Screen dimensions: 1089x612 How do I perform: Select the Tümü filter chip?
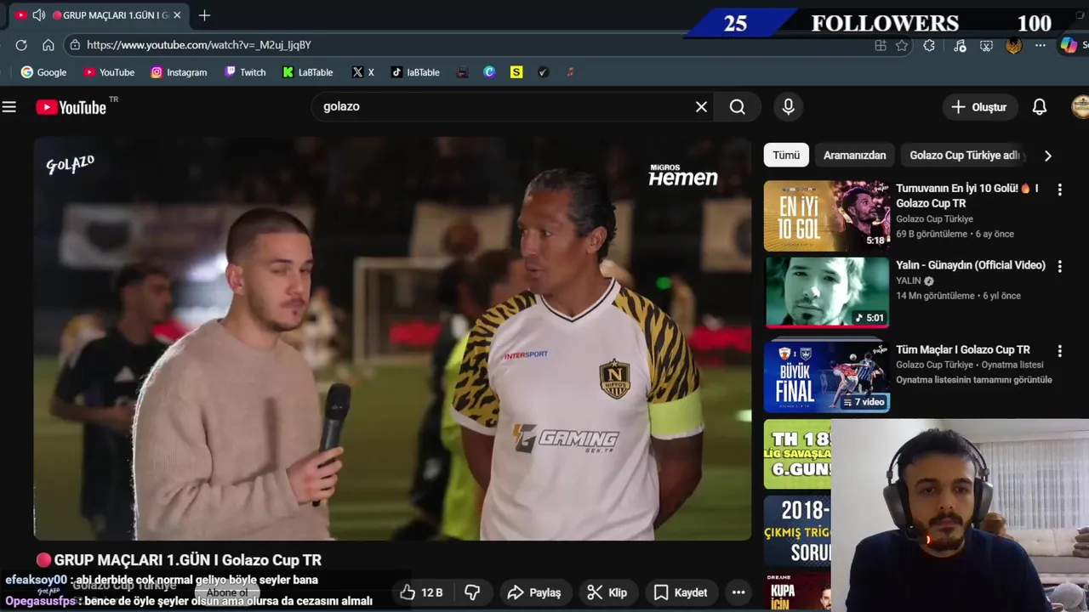coord(786,156)
